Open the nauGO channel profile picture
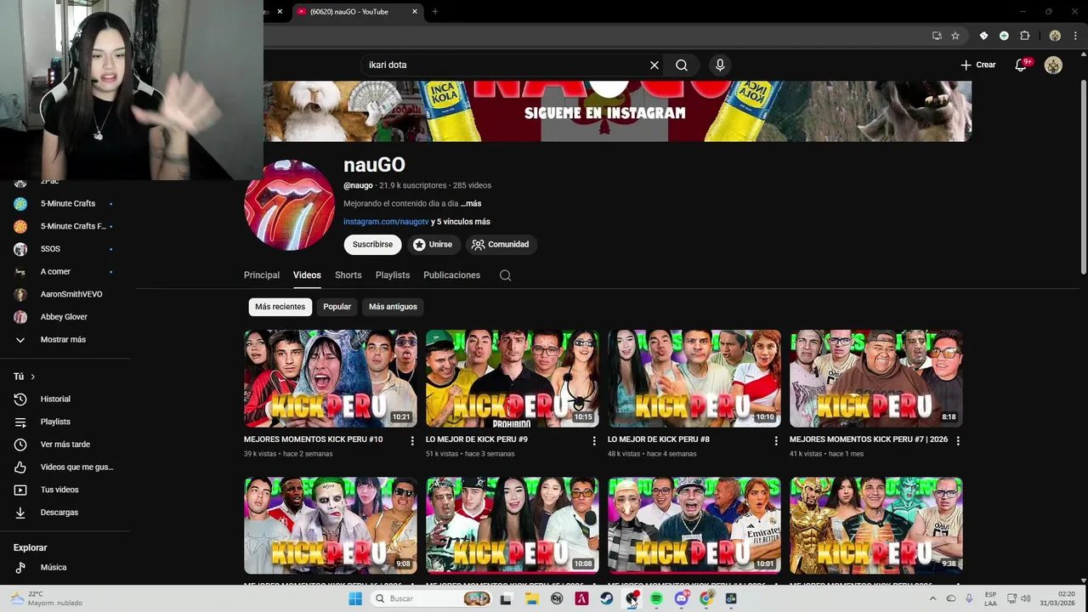1088x612 pixels. coord(290,205)
